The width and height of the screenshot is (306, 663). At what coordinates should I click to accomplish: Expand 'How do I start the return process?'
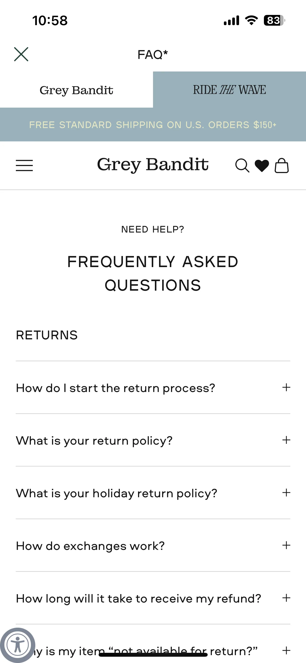pyautogui.click(x=153, y=388)
